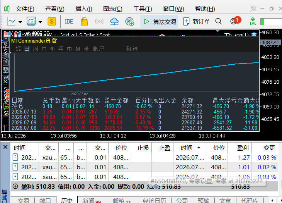The image size is (282, 203).
Task: Switch to the 新闻 news tab
Action: coord(92,200)
